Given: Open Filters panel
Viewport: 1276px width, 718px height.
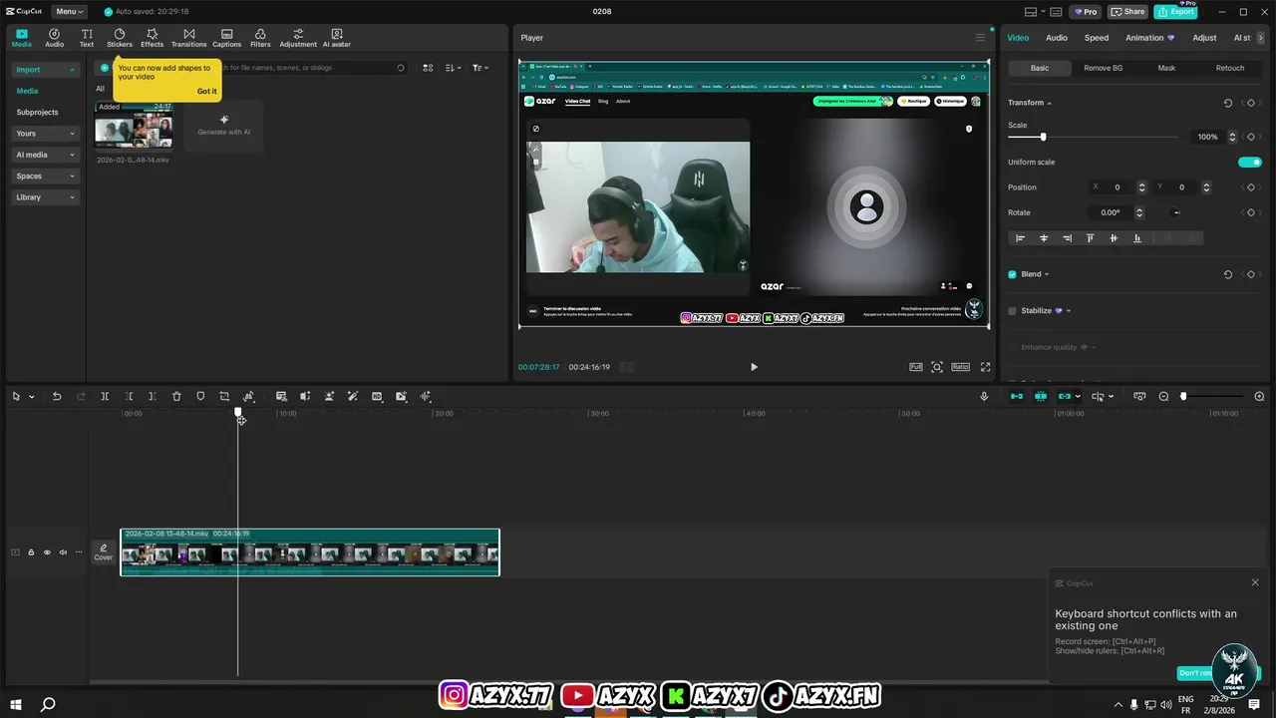Looking at the screenshot, I should click(260, 38).
